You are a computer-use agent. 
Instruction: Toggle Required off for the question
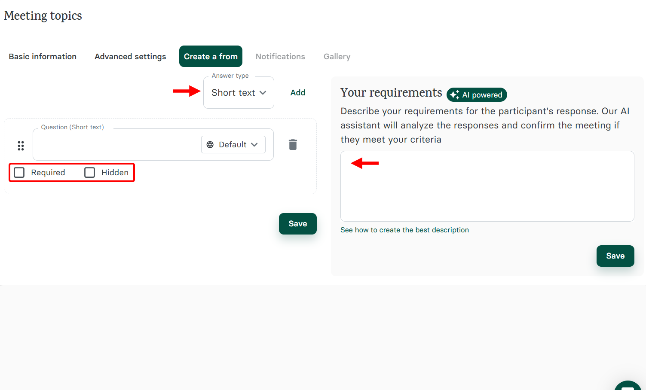(x=19, y=172)
